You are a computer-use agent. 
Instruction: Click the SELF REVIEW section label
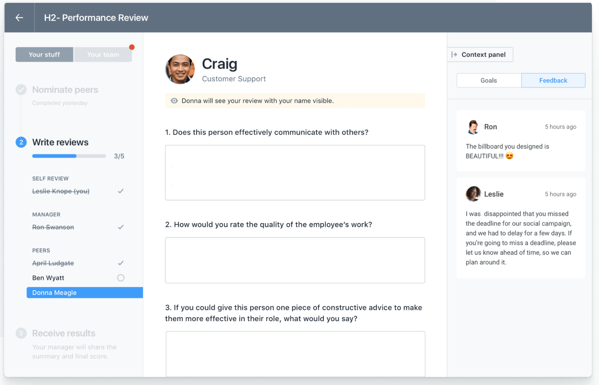50,179
